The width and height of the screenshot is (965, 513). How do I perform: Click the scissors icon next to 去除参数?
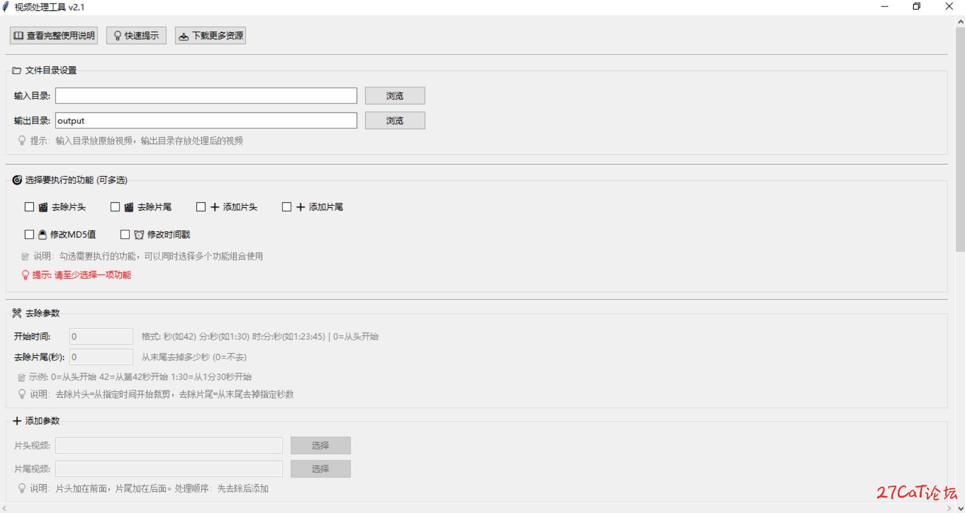(17, 313)
